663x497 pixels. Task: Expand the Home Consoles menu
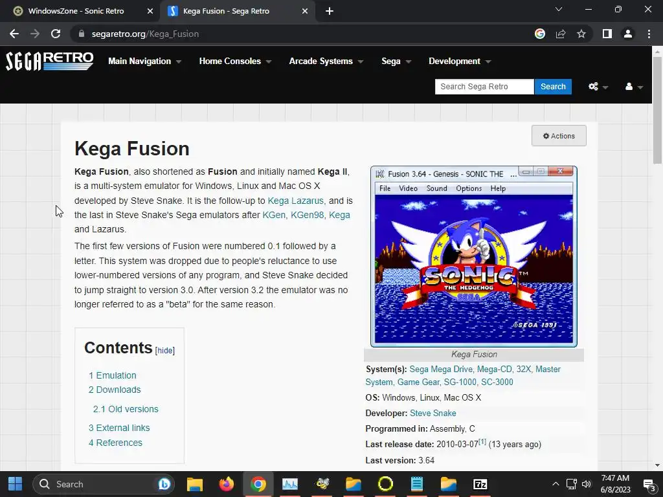tap(235, 61)
